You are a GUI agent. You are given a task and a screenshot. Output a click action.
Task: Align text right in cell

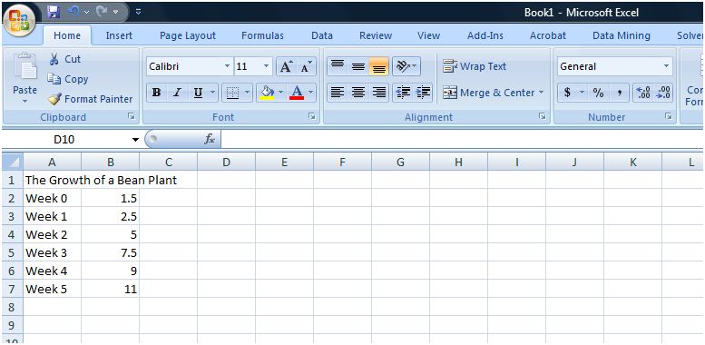378,93
